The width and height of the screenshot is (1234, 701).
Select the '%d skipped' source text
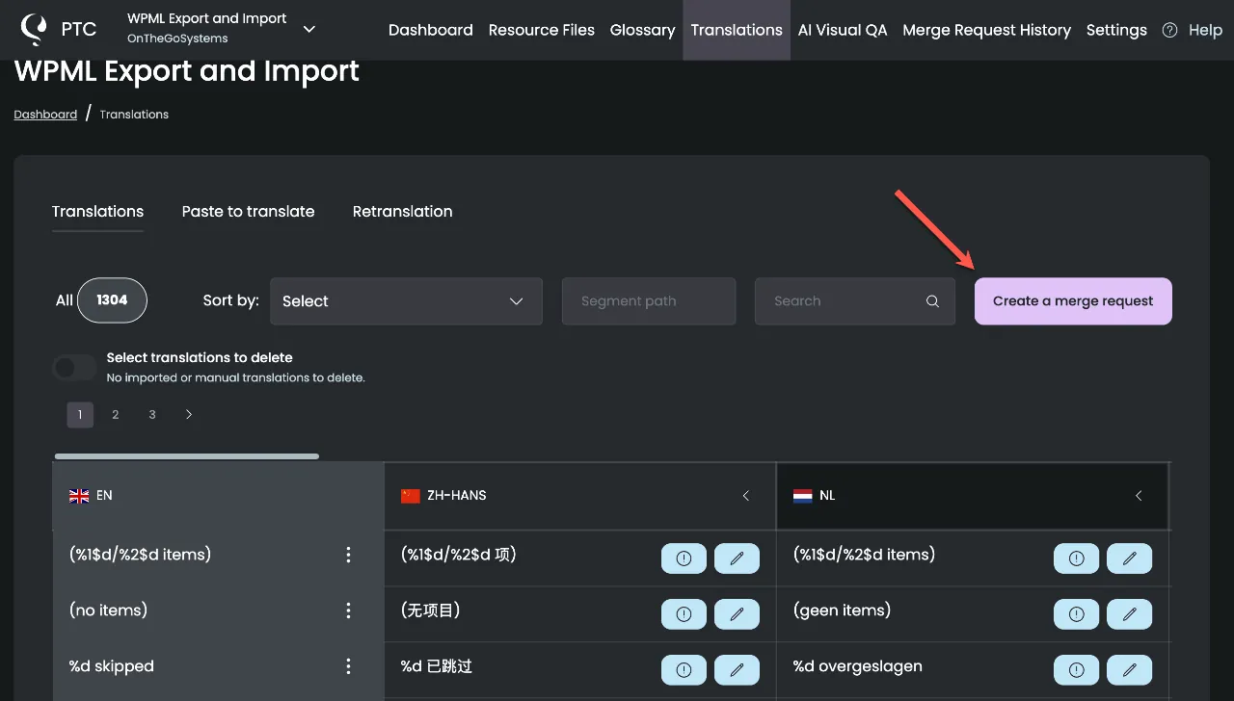(x=112, y=666)
